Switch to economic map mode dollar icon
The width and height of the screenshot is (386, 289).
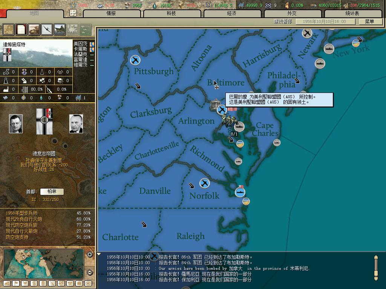(34, 284)
